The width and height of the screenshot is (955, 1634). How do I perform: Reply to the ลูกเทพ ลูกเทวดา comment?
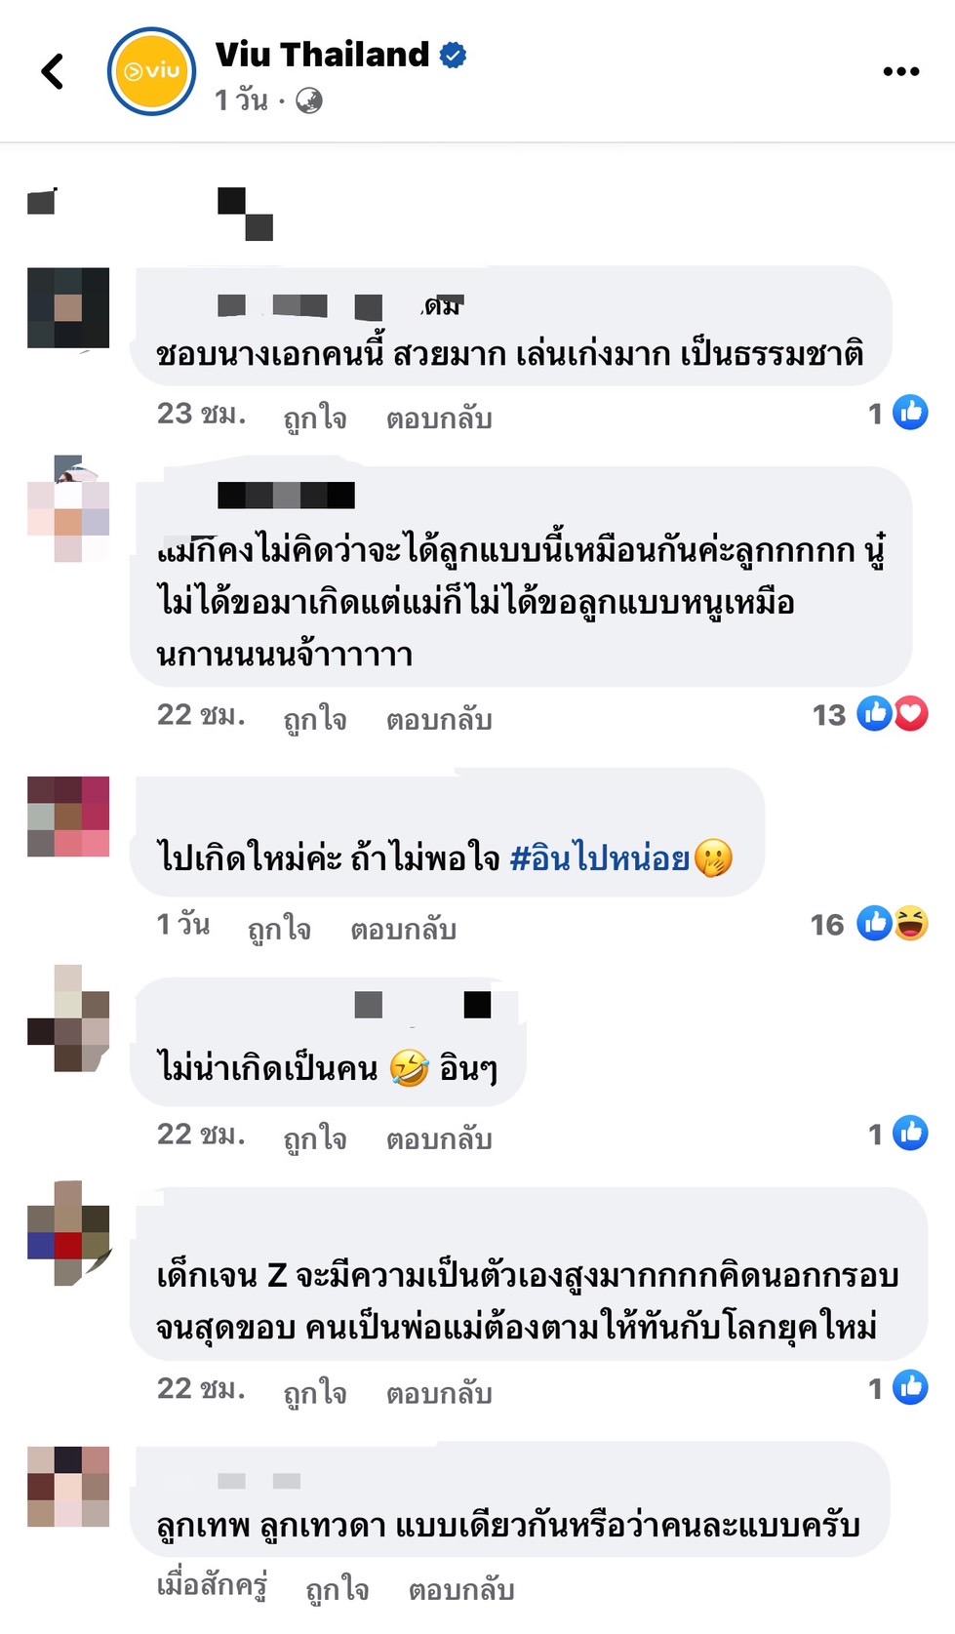click(x=461, y=1589)
